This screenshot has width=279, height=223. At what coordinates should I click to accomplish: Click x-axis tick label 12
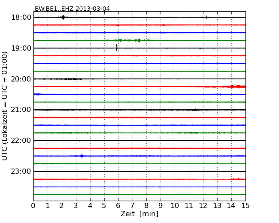click(x=203, y=205)
